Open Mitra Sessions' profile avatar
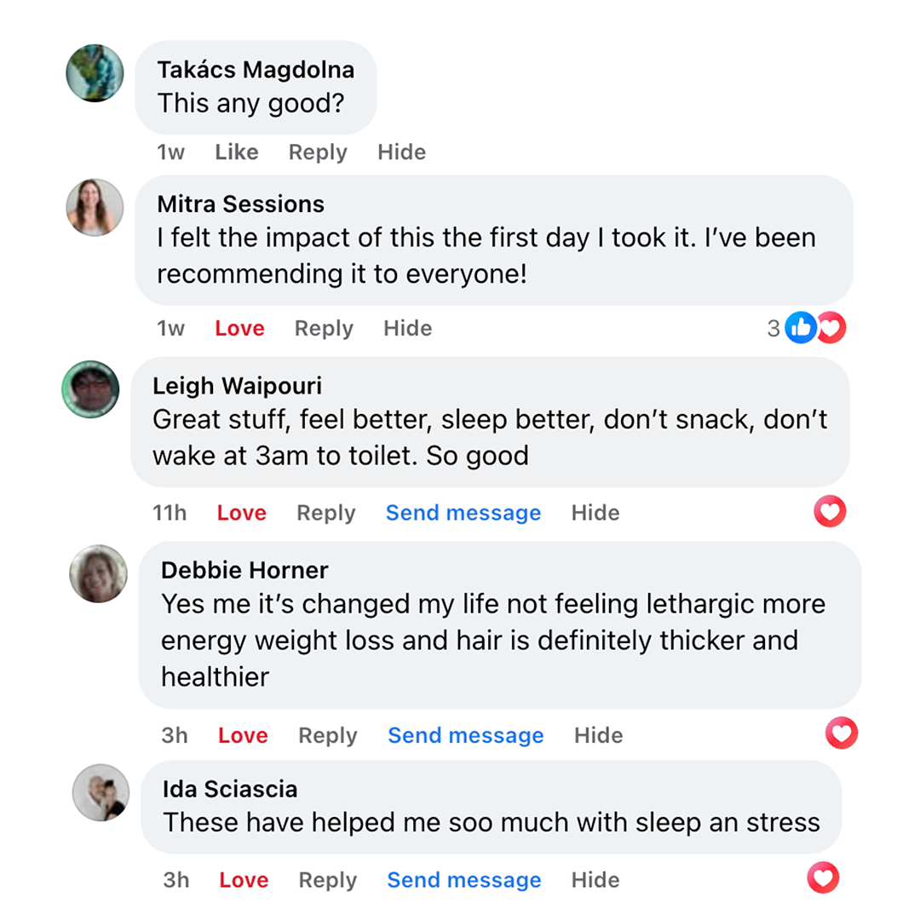Image resolution: width=920 pixels, height=920 pixels. tap(95, 207)
